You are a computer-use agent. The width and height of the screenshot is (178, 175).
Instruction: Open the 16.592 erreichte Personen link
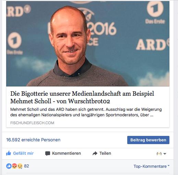pos(33,140)
